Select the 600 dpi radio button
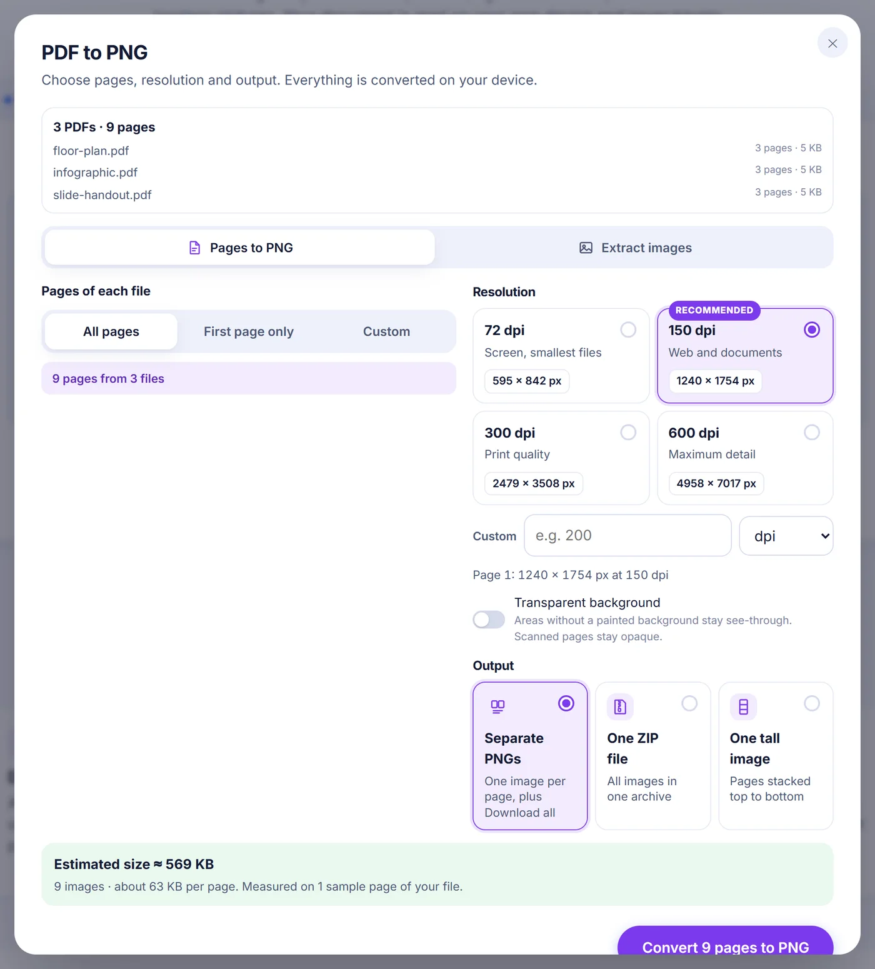The width and height of the screenshot is (875, 969). pyautogui.click(x=811, y=432)
